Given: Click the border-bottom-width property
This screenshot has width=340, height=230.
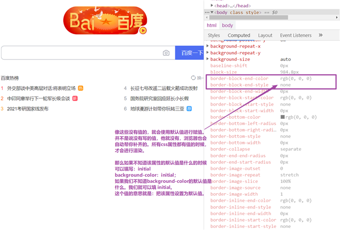Looking at the screenshot, I should 235,143.
